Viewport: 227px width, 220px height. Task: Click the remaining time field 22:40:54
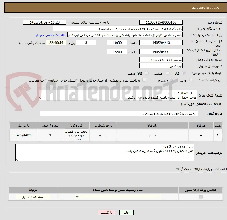coord(56,43)
